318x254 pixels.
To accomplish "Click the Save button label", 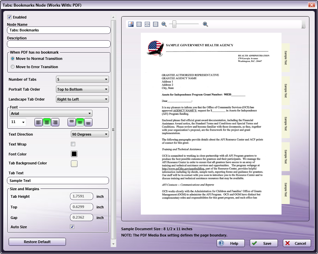I will [267, 243].
